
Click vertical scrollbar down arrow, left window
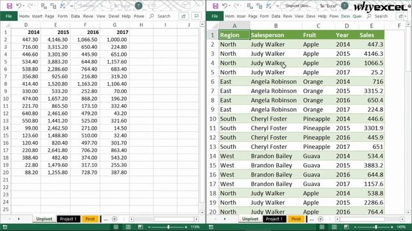point(202,212)
